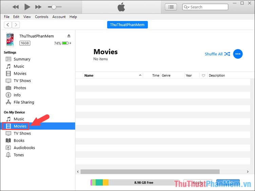The width and height of the screenshot is (255, 191).
Task: Click the horizontal scrollbar thumb
Action: click(x=150, y=172)
